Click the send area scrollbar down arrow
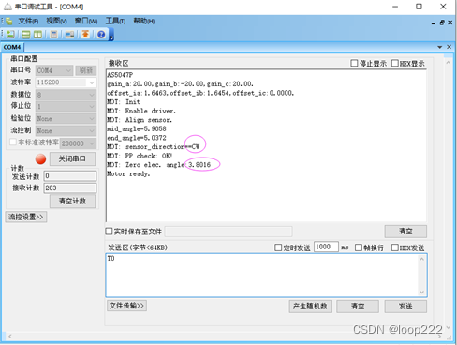This screenshot has height=345, width=457. (422, 292)
